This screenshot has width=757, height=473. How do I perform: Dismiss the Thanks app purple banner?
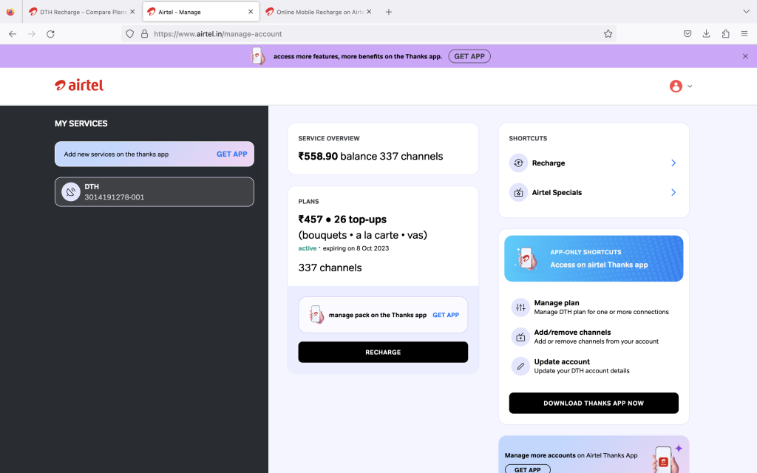point(745,56)
